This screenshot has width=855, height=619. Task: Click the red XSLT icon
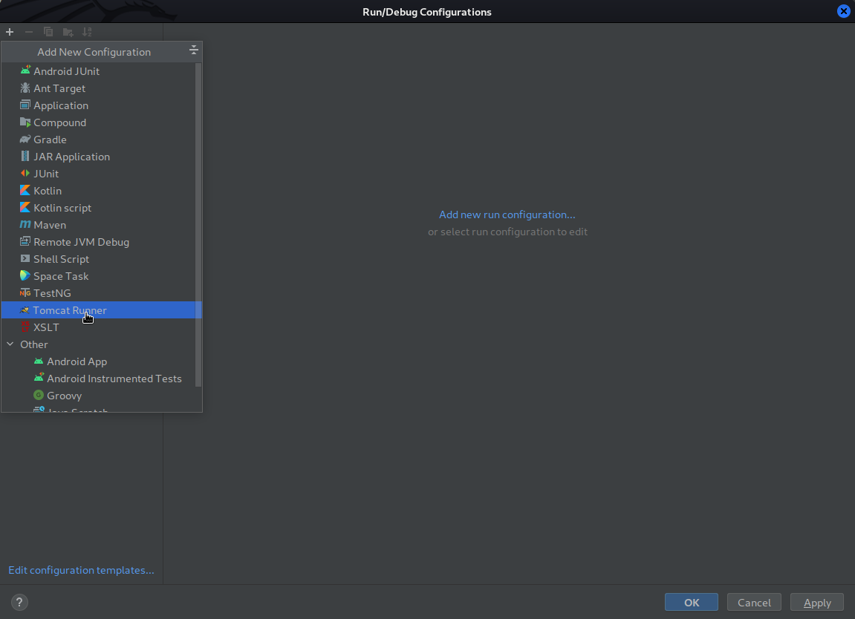pos(25,327)
